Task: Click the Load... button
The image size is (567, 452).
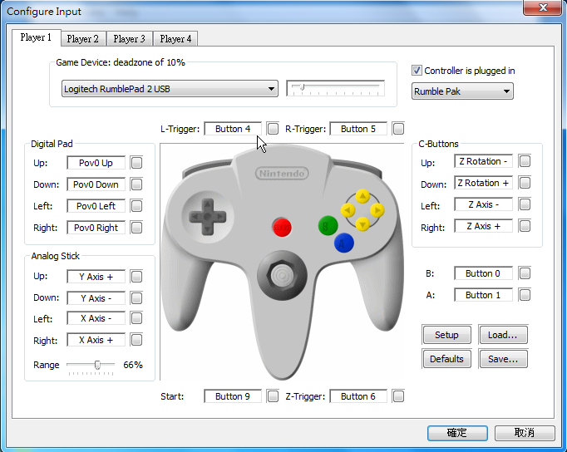Action: 503,335
